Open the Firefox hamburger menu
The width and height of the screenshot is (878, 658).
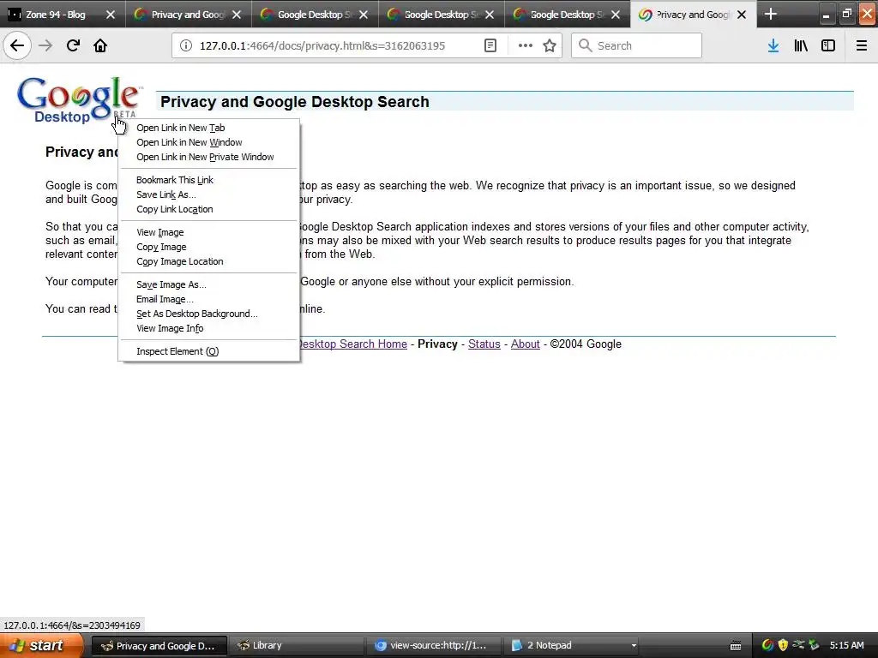pos(862,45)
